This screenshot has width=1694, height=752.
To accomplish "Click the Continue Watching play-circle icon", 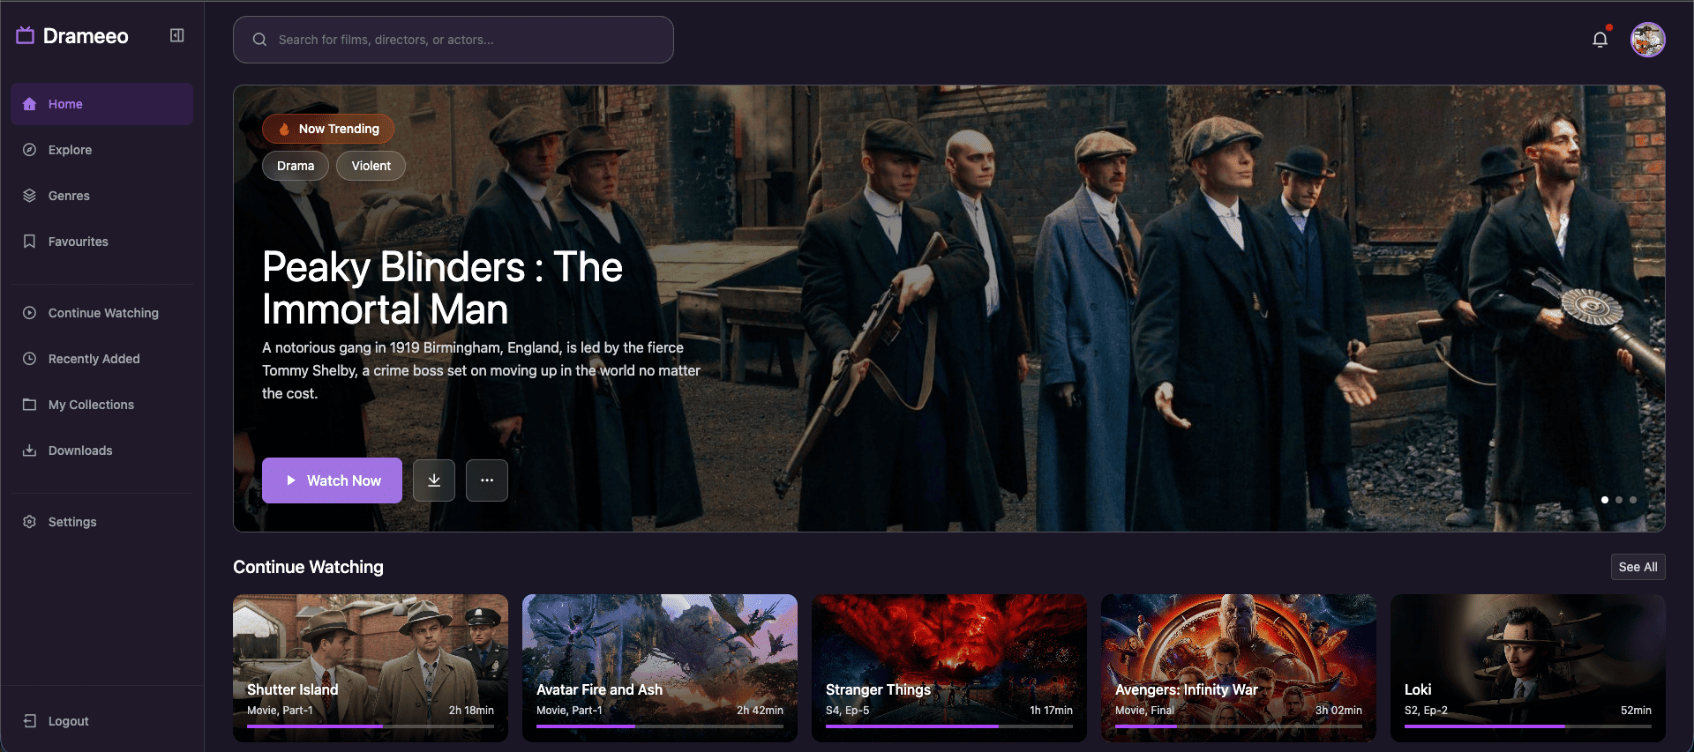I will (x=29, y=313).
